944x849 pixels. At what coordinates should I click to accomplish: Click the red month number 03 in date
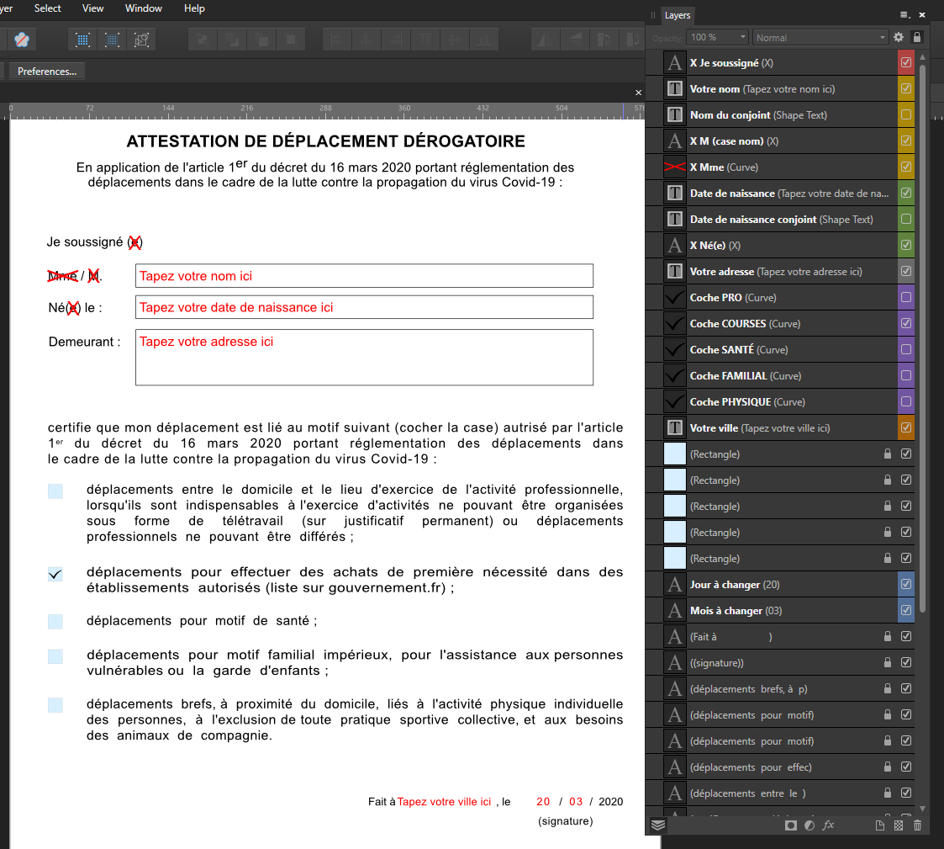[576, 801]
